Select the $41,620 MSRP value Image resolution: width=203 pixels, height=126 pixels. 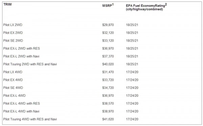click(108, 119)
